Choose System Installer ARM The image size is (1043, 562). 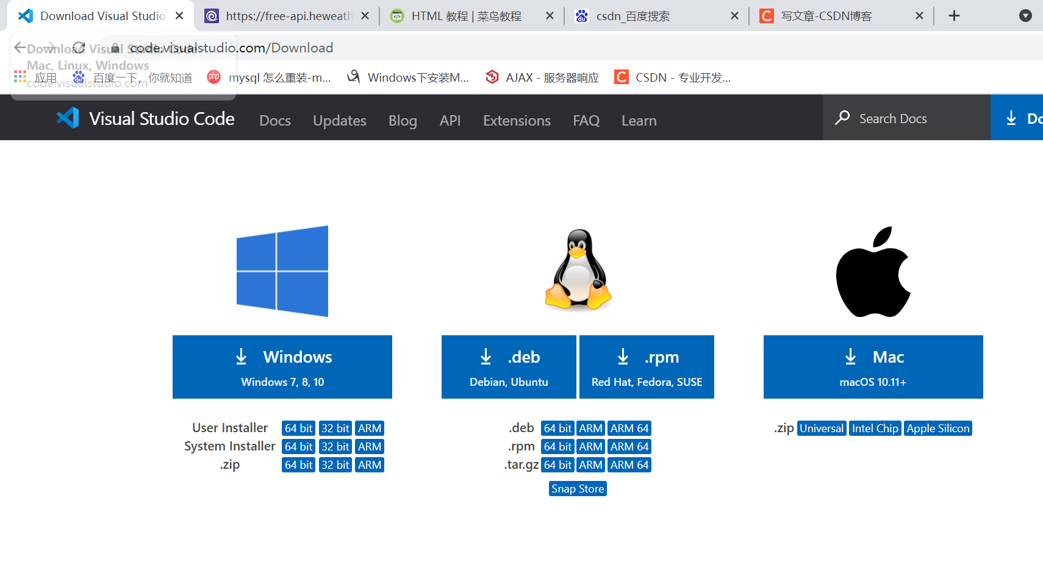[x=370, y=447]
